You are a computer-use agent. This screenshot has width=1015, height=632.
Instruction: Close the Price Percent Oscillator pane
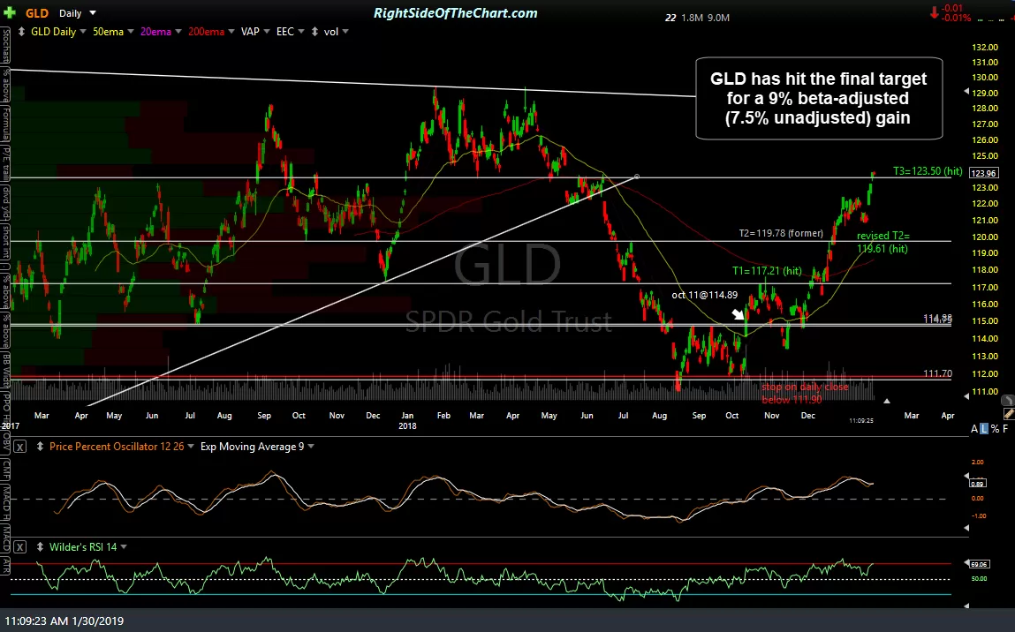(x=20, y=447)
